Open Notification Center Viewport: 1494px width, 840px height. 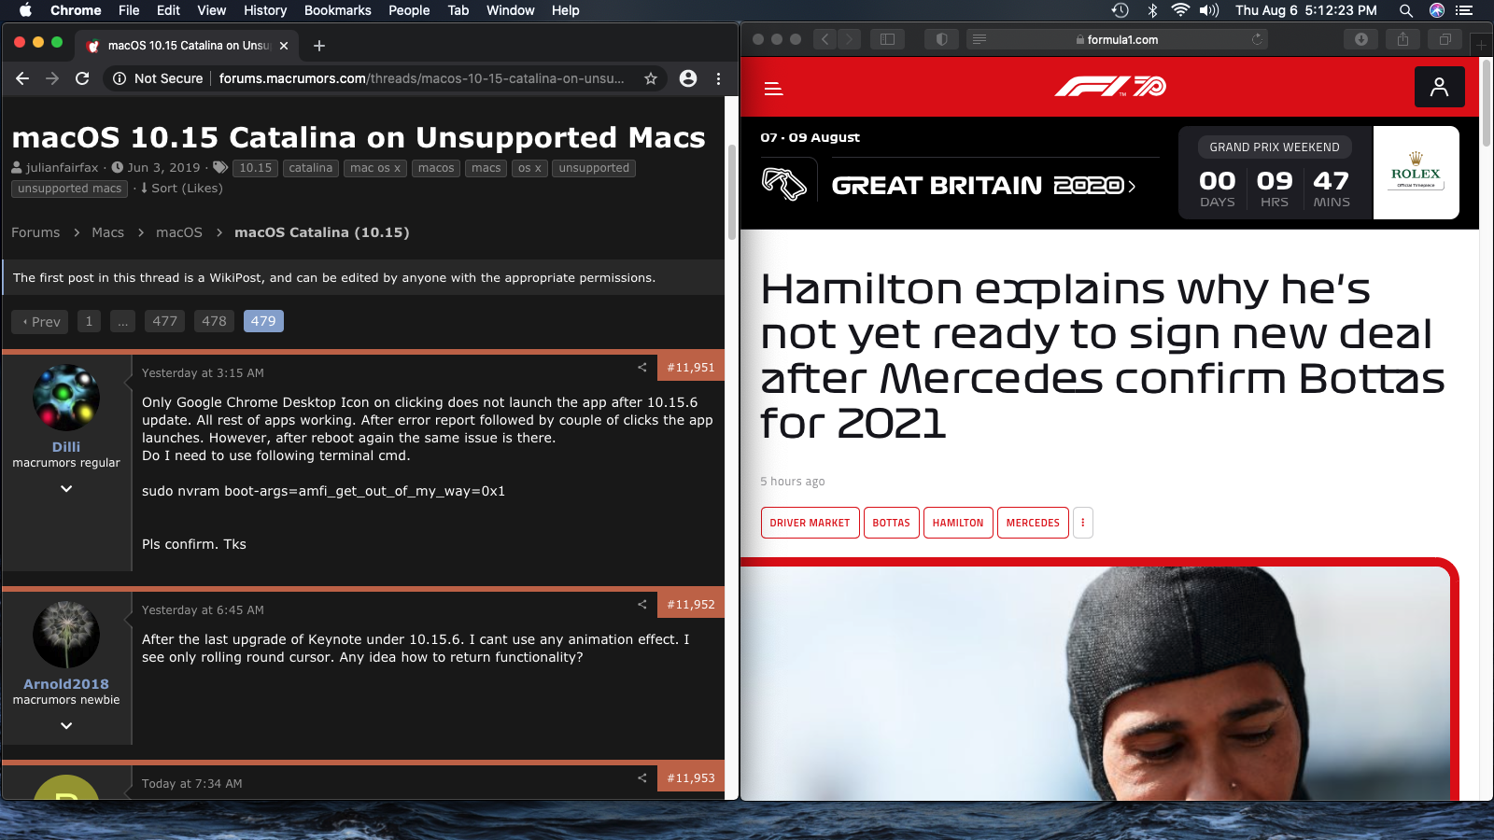click(1464, 10)
